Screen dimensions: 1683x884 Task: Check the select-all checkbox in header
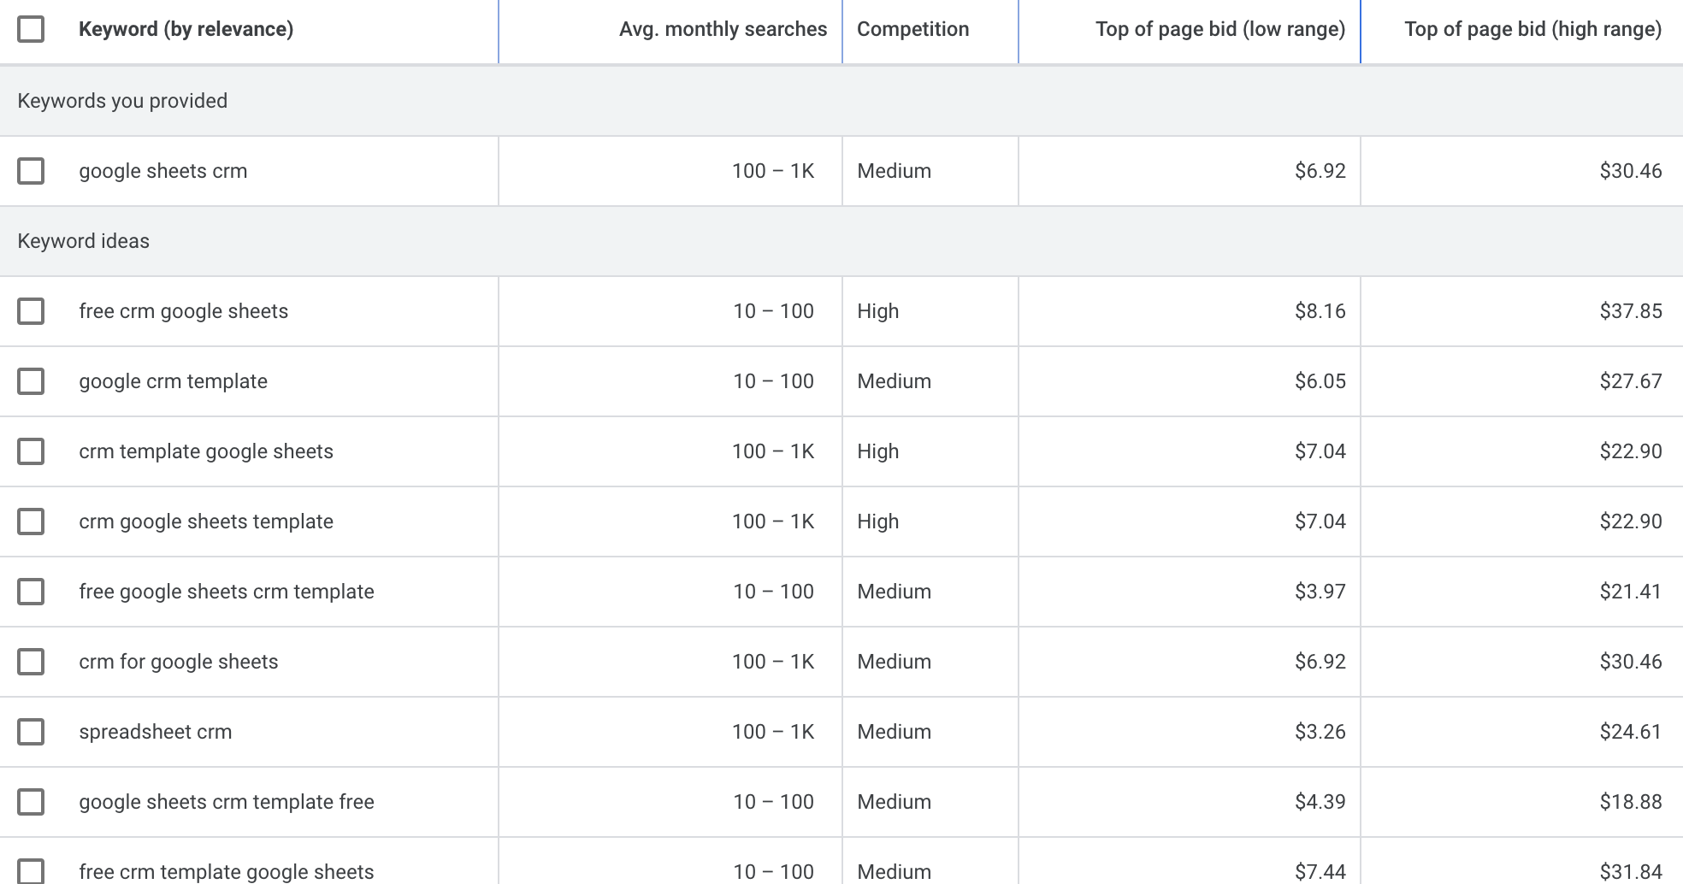tap(31, 29)
